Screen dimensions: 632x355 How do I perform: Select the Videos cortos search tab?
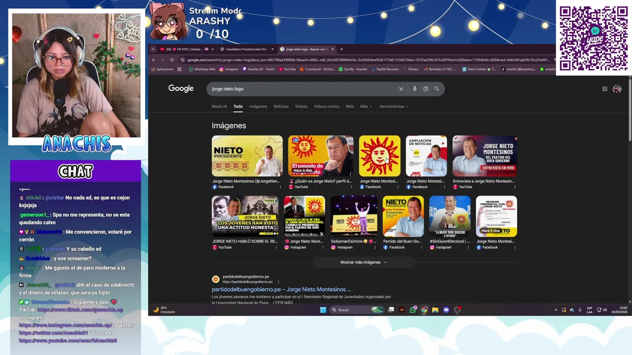click(x=326, y=106)
